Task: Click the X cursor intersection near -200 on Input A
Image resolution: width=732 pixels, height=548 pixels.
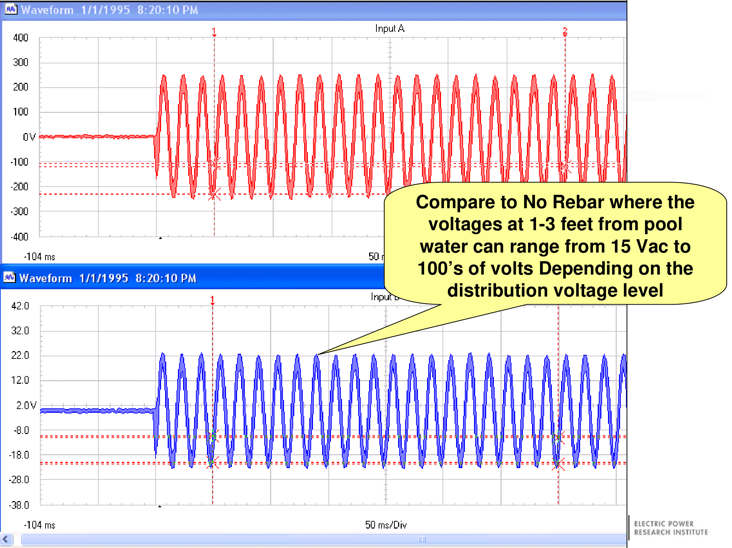Action: point(214,194)
